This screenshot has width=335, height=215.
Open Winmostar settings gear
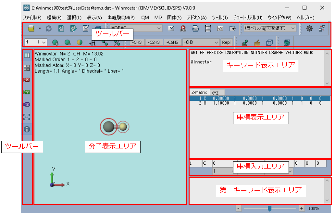coord(310,29)
